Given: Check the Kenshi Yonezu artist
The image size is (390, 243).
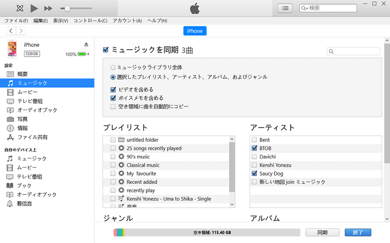Looking at the screenshot, I should click(x=254, y=165).
